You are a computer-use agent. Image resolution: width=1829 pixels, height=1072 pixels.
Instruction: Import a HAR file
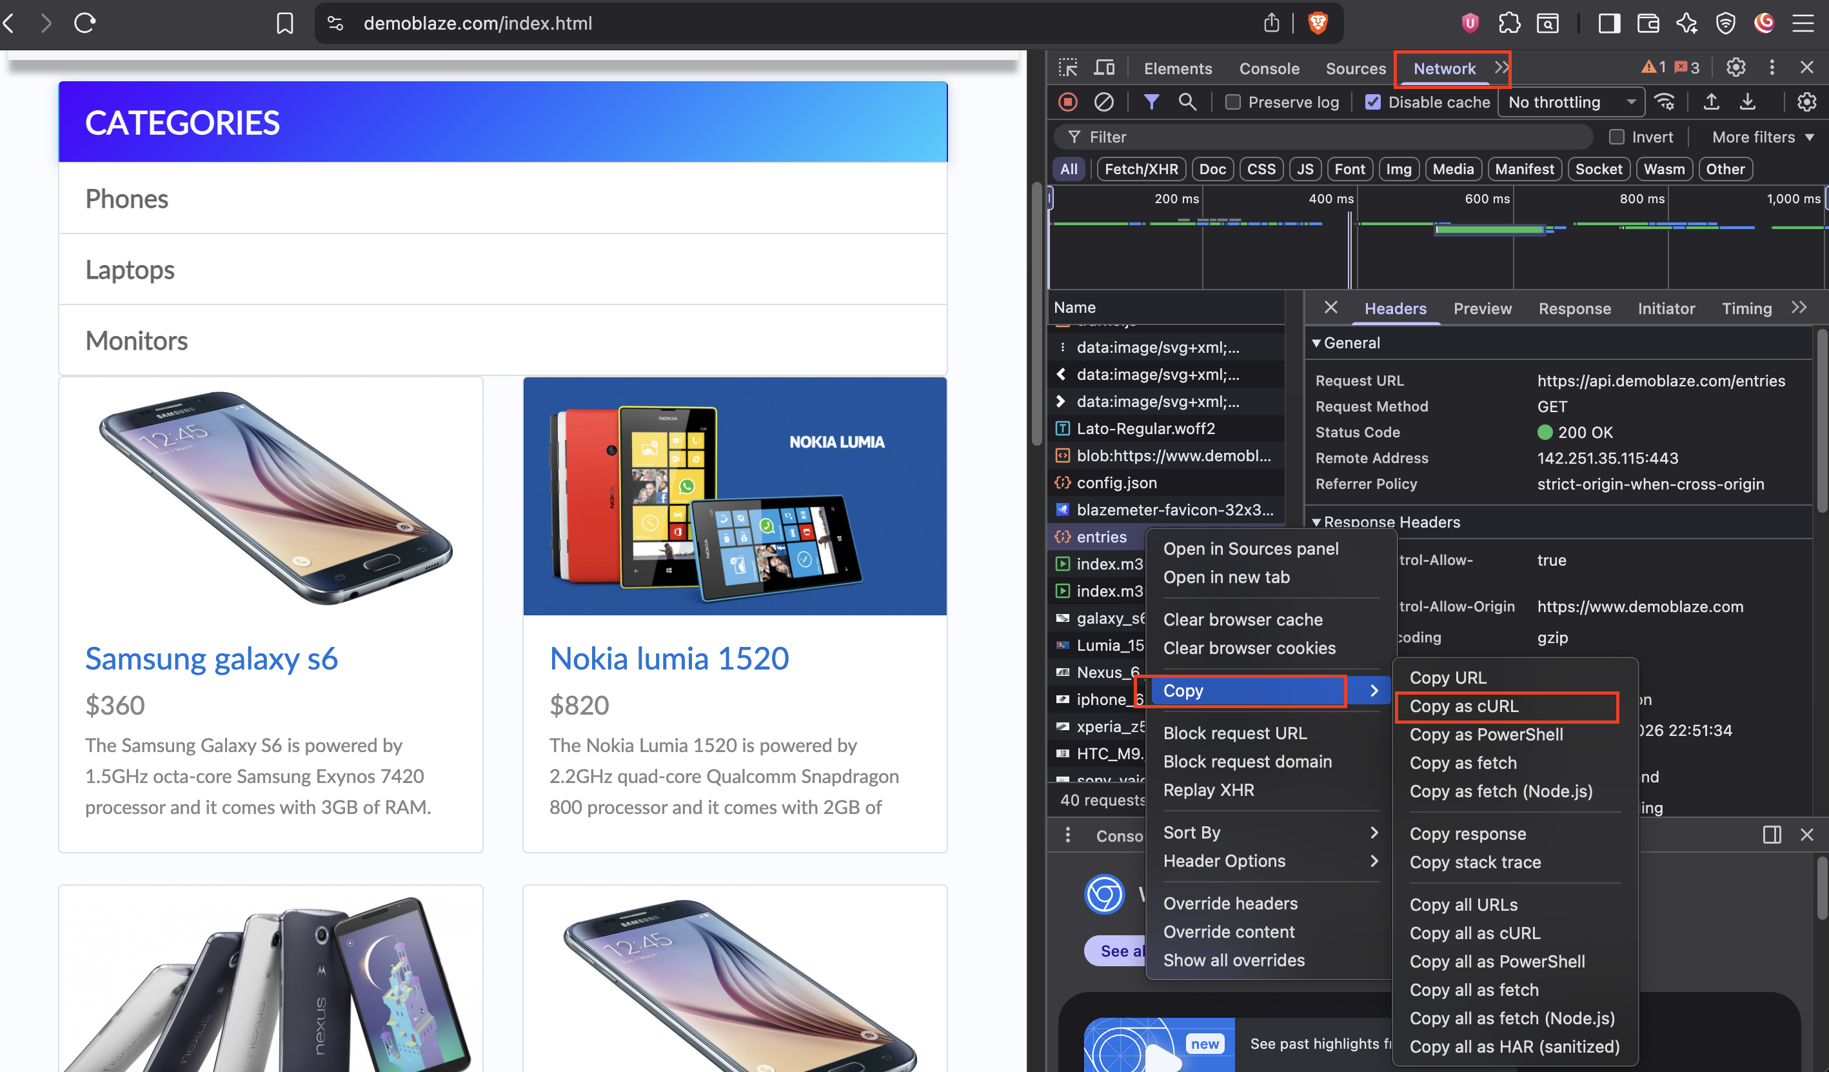pos(1711,102)
